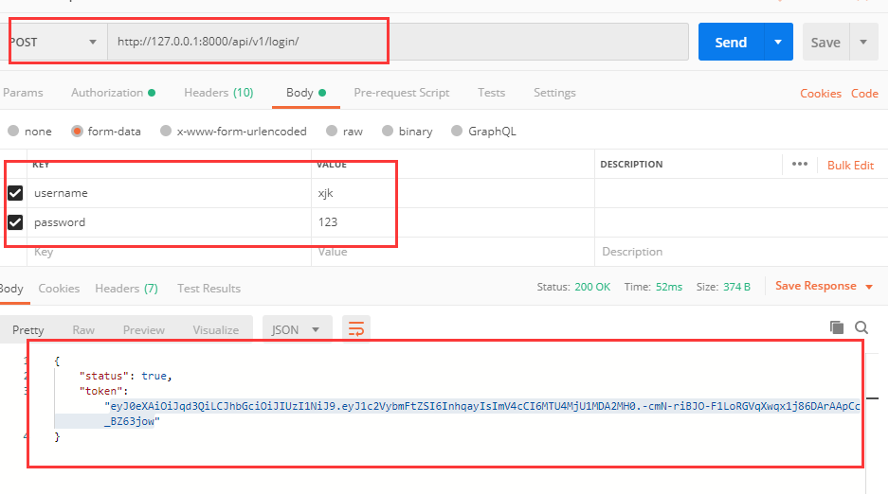Viewport: 889px width, 494px height.
Task: Click the xjk value cell
Action: coord(453,193)
